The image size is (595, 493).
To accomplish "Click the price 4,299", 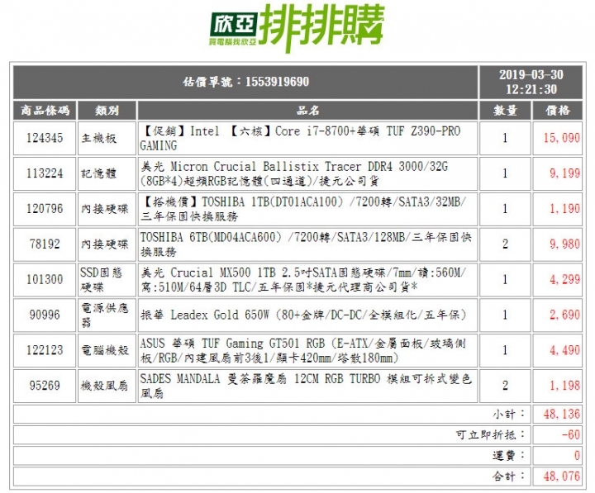I will (564, 279).
